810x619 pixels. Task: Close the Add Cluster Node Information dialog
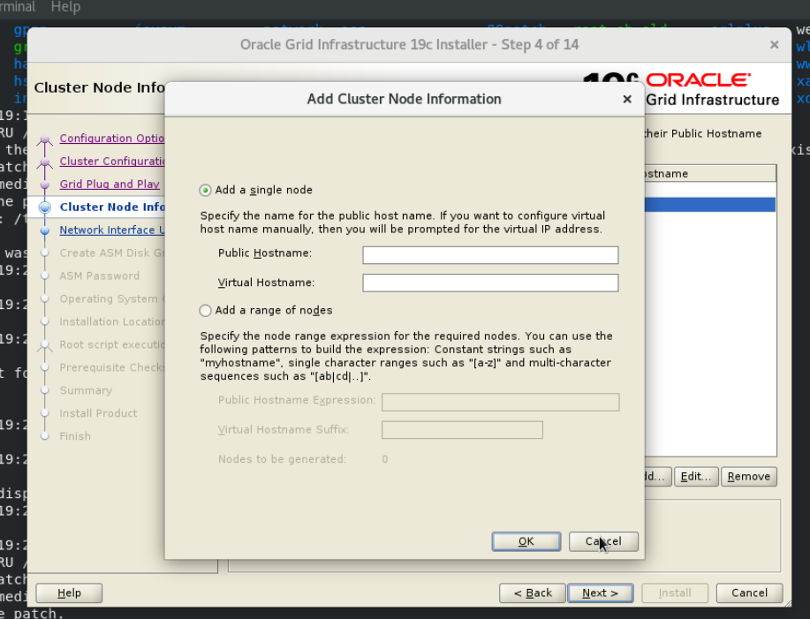(x=627, y=99)
